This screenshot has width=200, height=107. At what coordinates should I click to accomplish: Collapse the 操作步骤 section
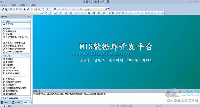(x=29, y=29)
